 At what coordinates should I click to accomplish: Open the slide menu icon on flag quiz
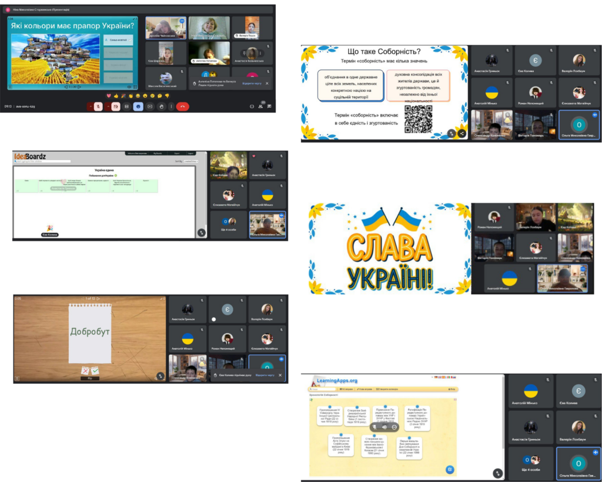tap(11, 87)
